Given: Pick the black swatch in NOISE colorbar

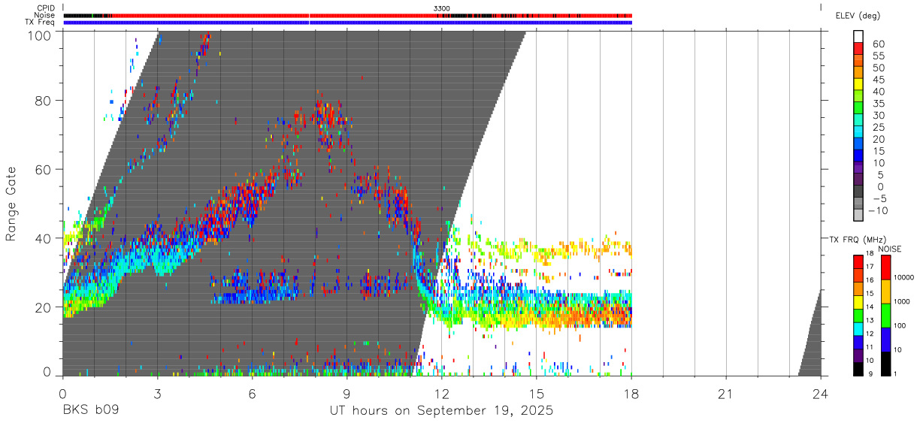Looking at the screenshot, I should (x=885, y=364).
